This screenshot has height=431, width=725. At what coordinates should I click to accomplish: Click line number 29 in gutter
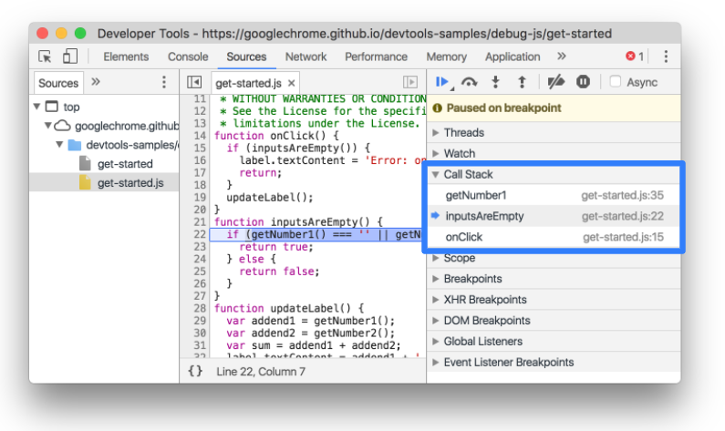(x=200, y=321)
